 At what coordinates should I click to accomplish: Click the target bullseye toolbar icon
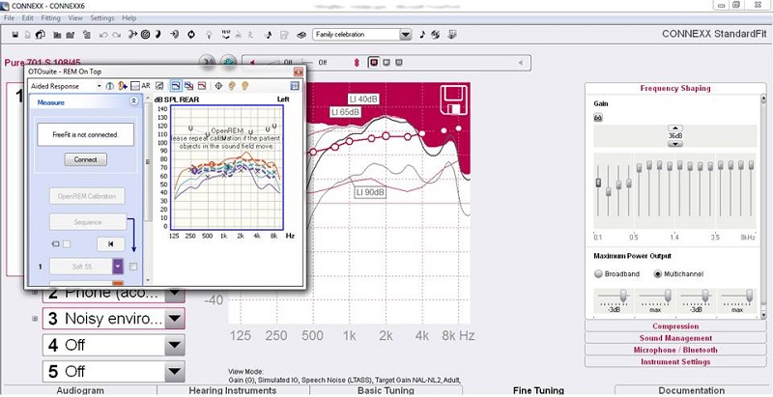click(x=145, y=35)
